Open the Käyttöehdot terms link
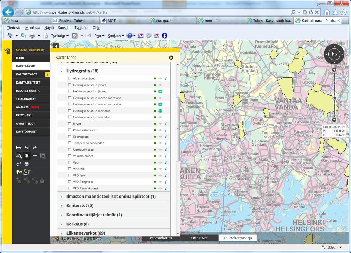The width and height of the screenshot is (351, 253). click(x=70, y=239)
